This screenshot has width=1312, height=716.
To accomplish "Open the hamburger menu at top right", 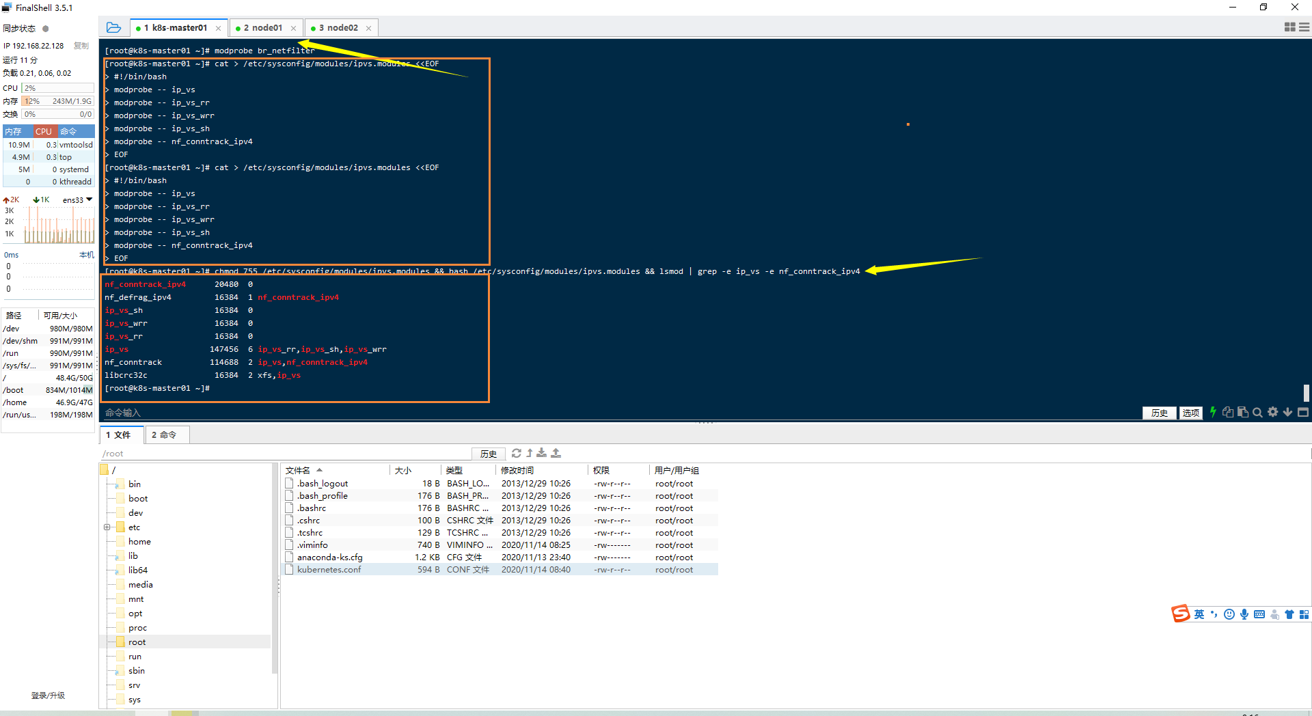I will [1304, 27].
